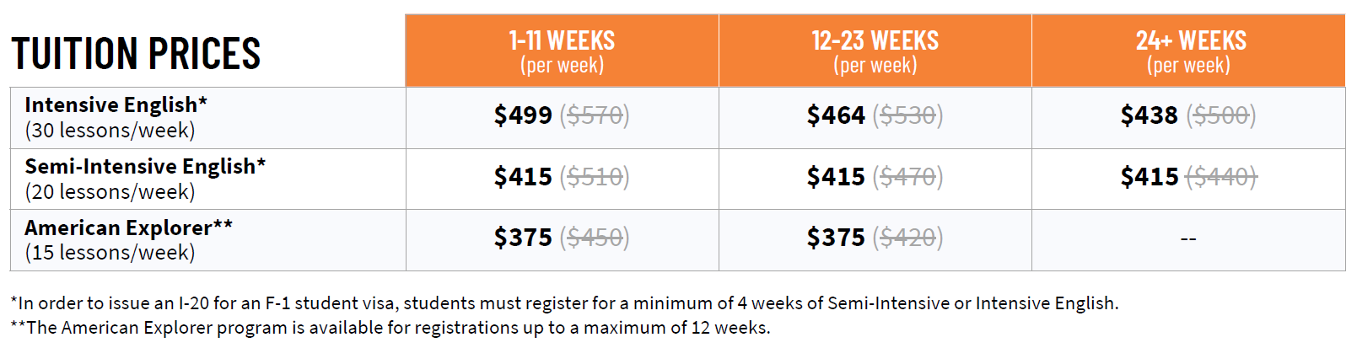Click the 'Intensive English*' row label
The height and width of the screenshot is (348, 1357).
tap(116, 105)
